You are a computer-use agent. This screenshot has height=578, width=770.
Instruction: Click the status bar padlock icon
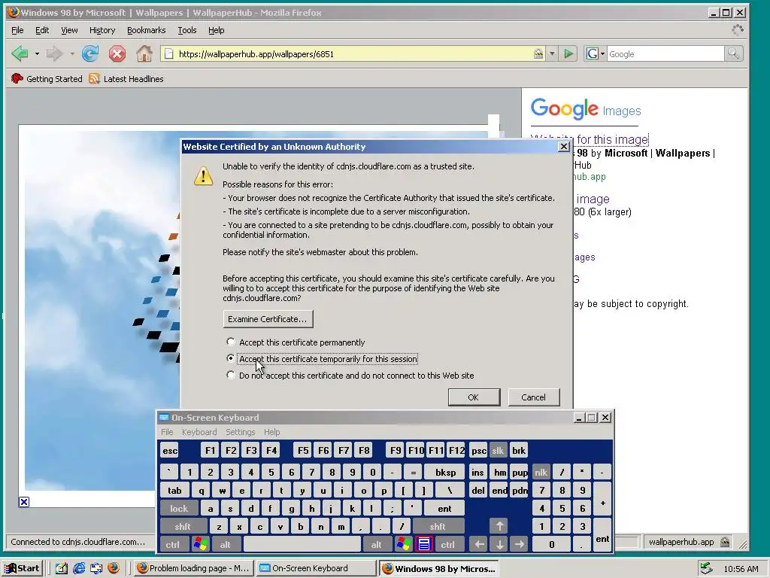(x=725, y=542)
